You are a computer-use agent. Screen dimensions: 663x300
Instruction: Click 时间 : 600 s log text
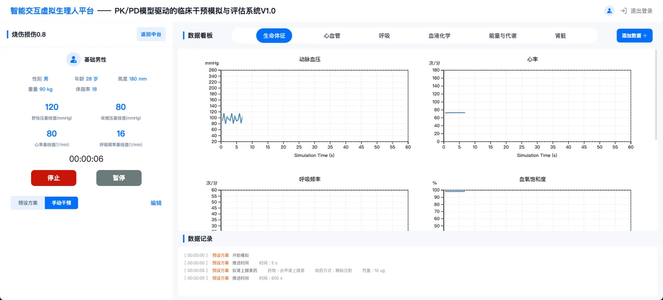(271, 278)
